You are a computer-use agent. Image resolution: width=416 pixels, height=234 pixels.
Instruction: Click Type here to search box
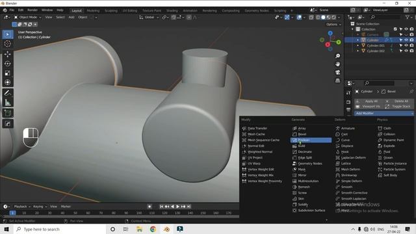[x=60, y=229]
